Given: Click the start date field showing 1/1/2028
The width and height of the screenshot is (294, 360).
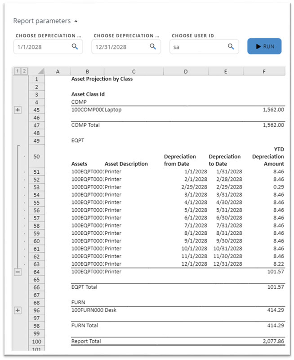Looking at the screenshot, I should pyautogui.click(x=43, y=47).
